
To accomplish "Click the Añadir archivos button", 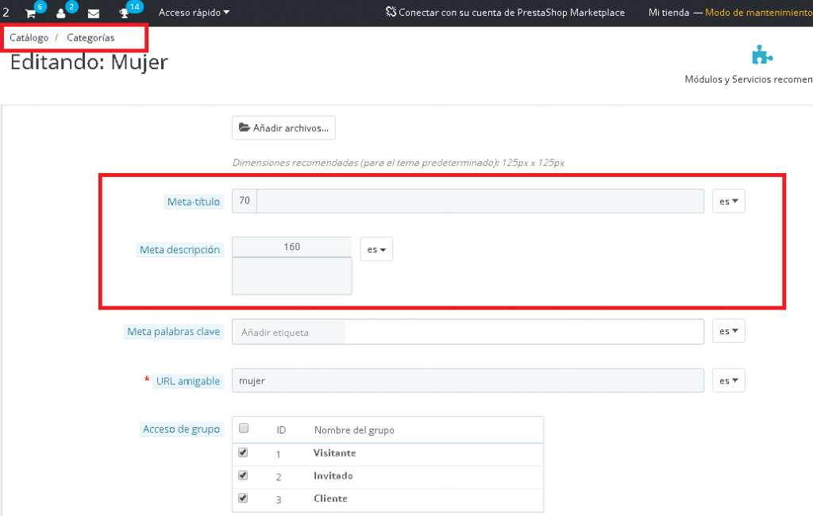I will pyautogui.click(x=283, y=128).
